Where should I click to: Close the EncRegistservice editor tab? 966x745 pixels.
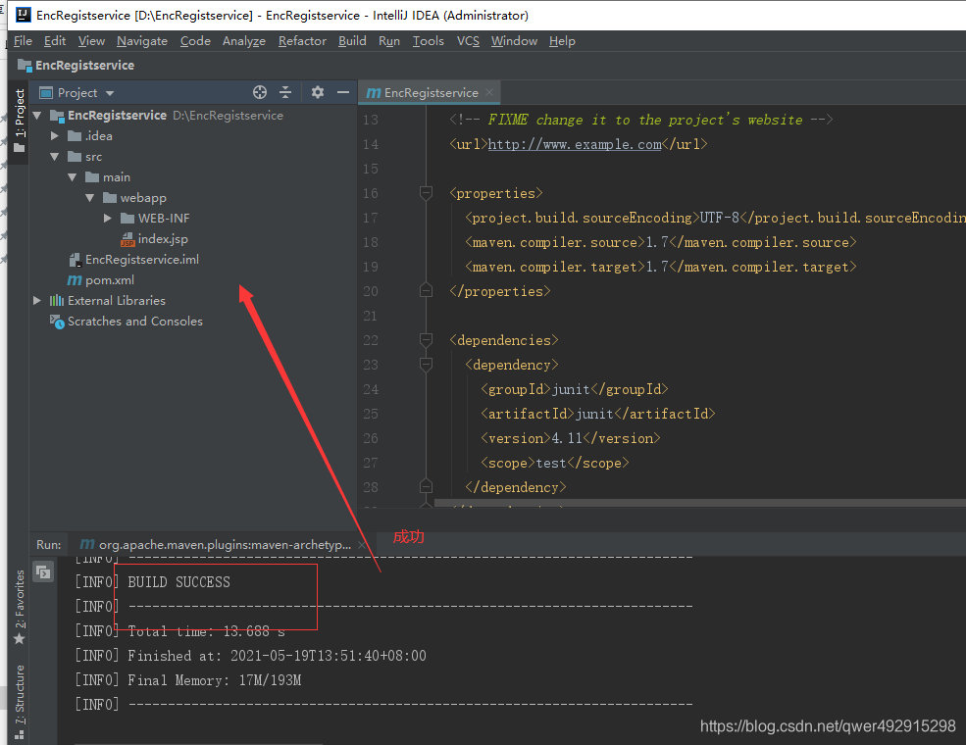(x=489, y=92)
